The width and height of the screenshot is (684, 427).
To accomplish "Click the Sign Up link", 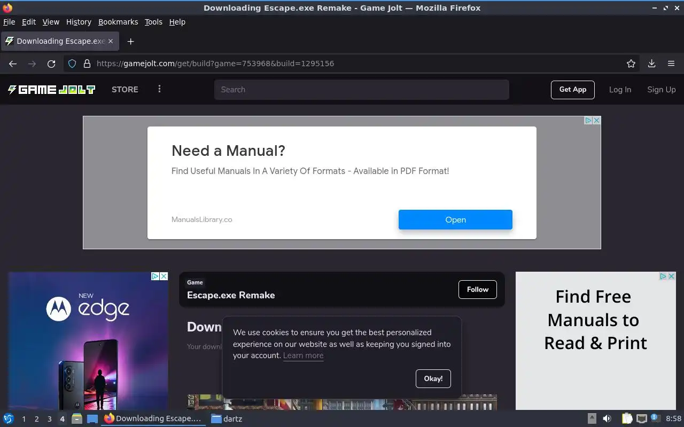I will point(662,90).
